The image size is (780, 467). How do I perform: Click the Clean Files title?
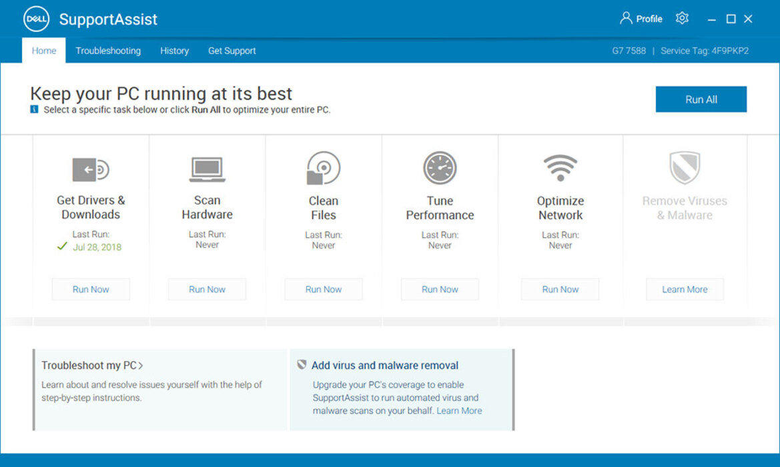[x=324, y=208]
